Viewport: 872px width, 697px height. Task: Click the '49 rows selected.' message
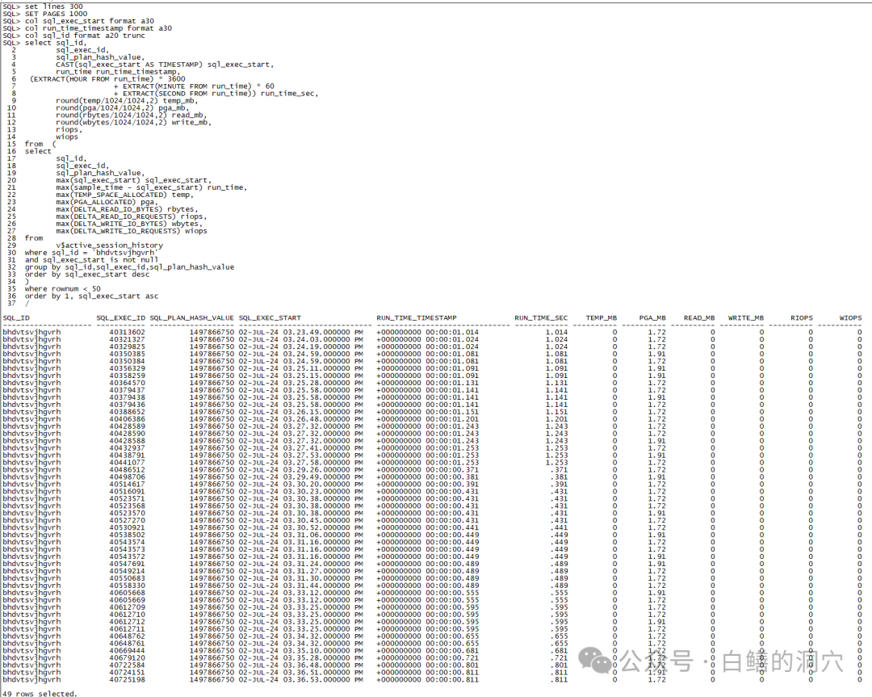pos(40,693)
